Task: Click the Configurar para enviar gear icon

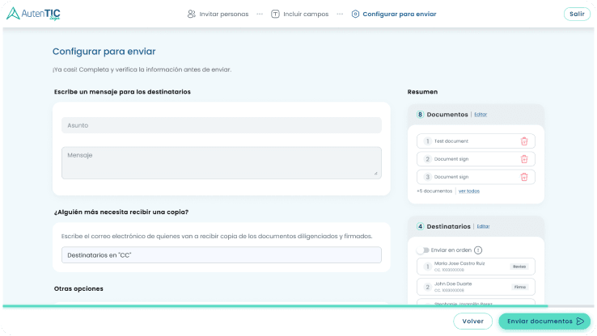Action: [x=355, y=14]
